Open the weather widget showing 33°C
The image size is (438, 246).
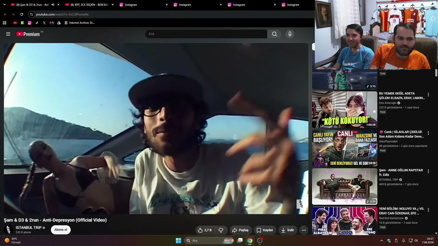(13, 241)
